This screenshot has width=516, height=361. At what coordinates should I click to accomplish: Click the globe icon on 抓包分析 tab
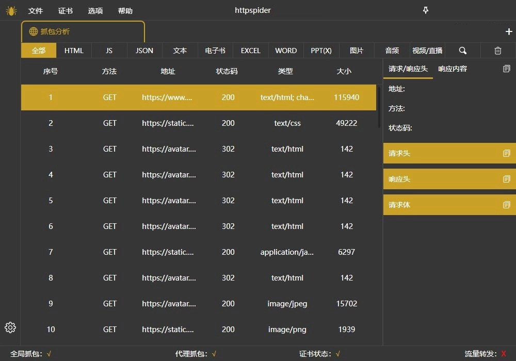click(x=33, y=31)
